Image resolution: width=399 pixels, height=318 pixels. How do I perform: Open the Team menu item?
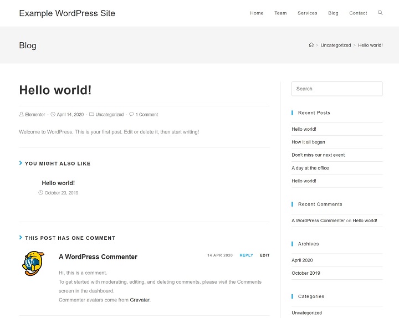point(280,13)
